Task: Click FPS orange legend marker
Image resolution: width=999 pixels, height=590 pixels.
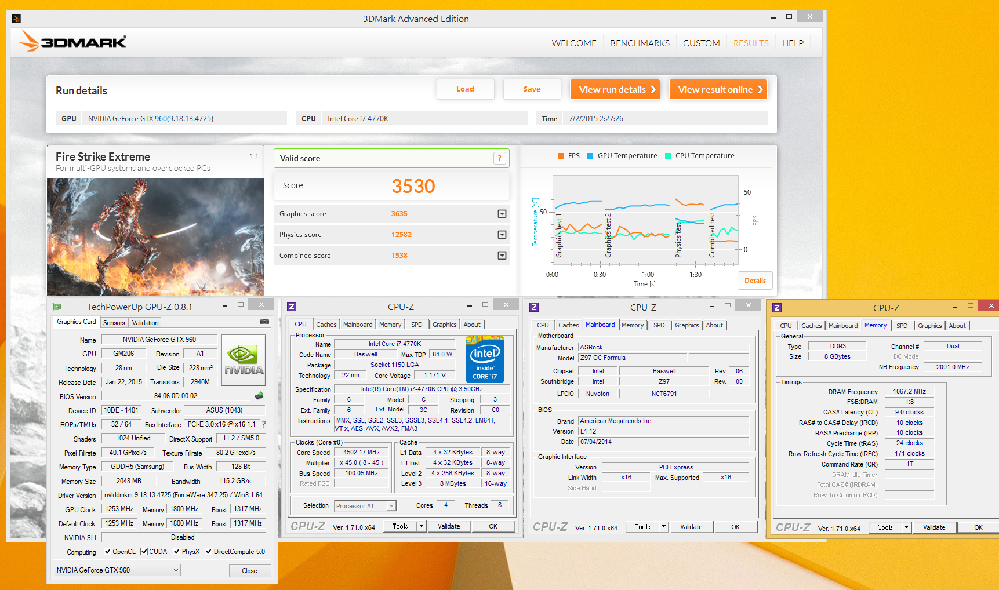Action: [561, 156]
